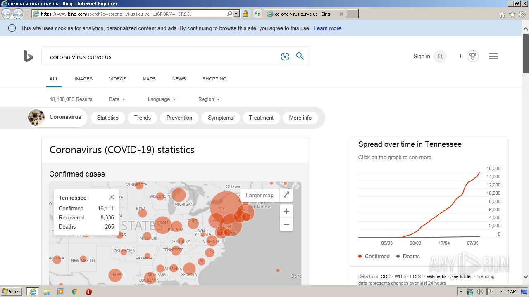Click the Symptoms pill button
Screen dimensions: 529x297
221,118
